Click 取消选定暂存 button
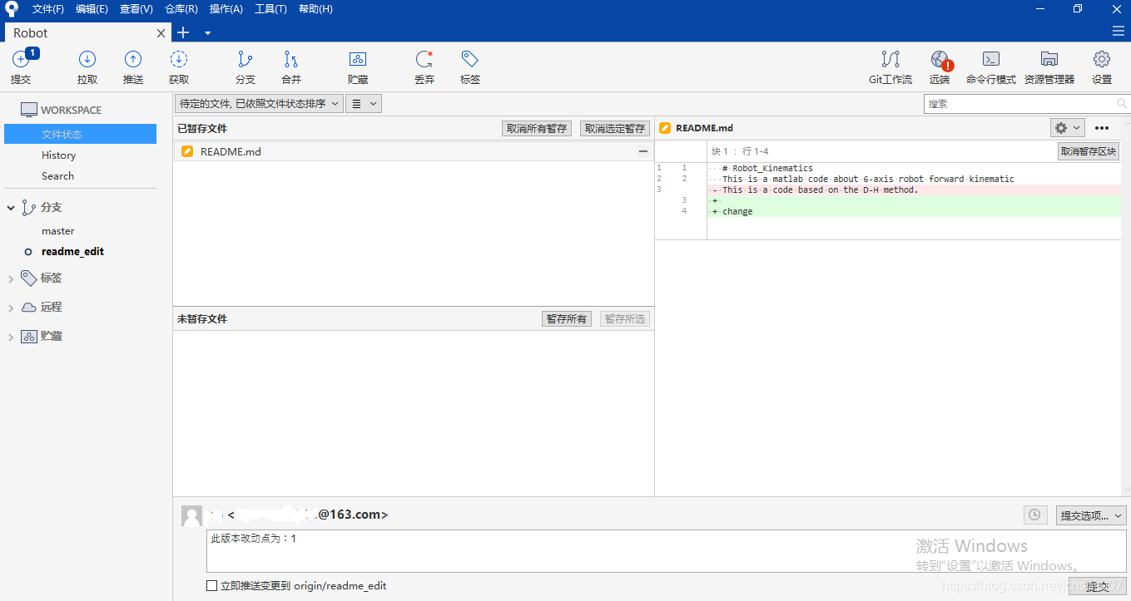This screenshot has width=1131, height=601. [614, 128]
